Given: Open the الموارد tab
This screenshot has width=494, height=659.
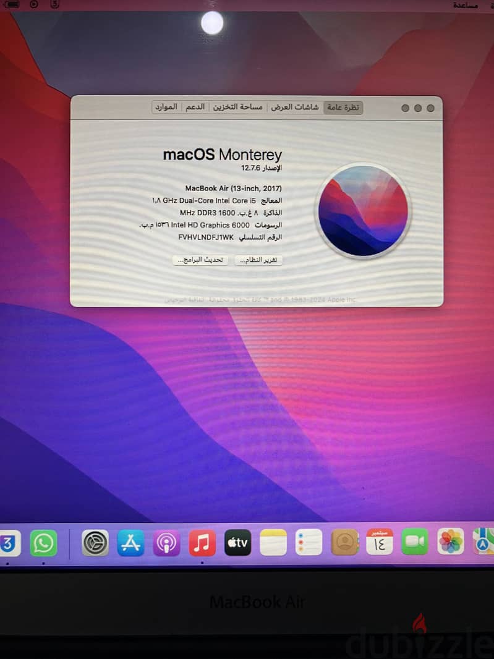Looking at the screenshot, I should 166,107.
